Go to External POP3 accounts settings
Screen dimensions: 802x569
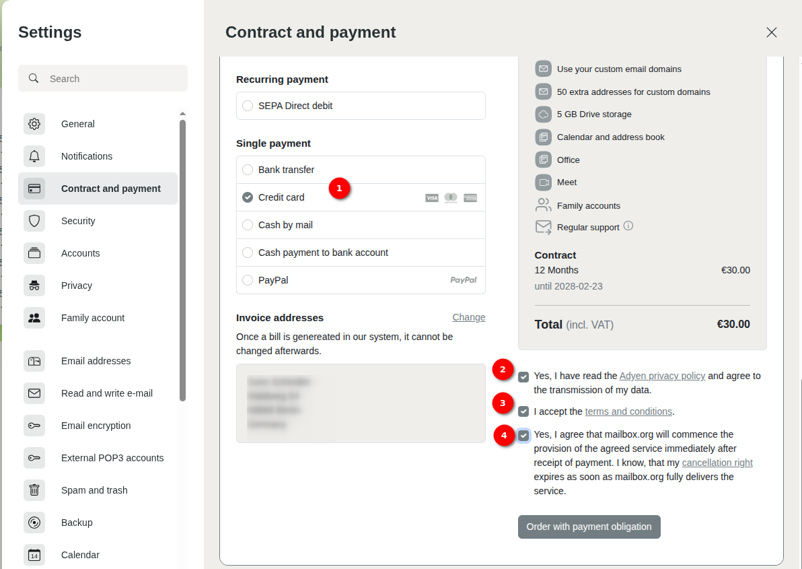point(112,458)
